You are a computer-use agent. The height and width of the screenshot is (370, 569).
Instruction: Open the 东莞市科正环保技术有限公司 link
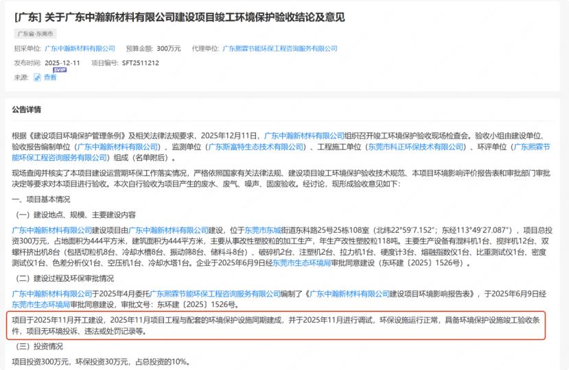point(416,147)
